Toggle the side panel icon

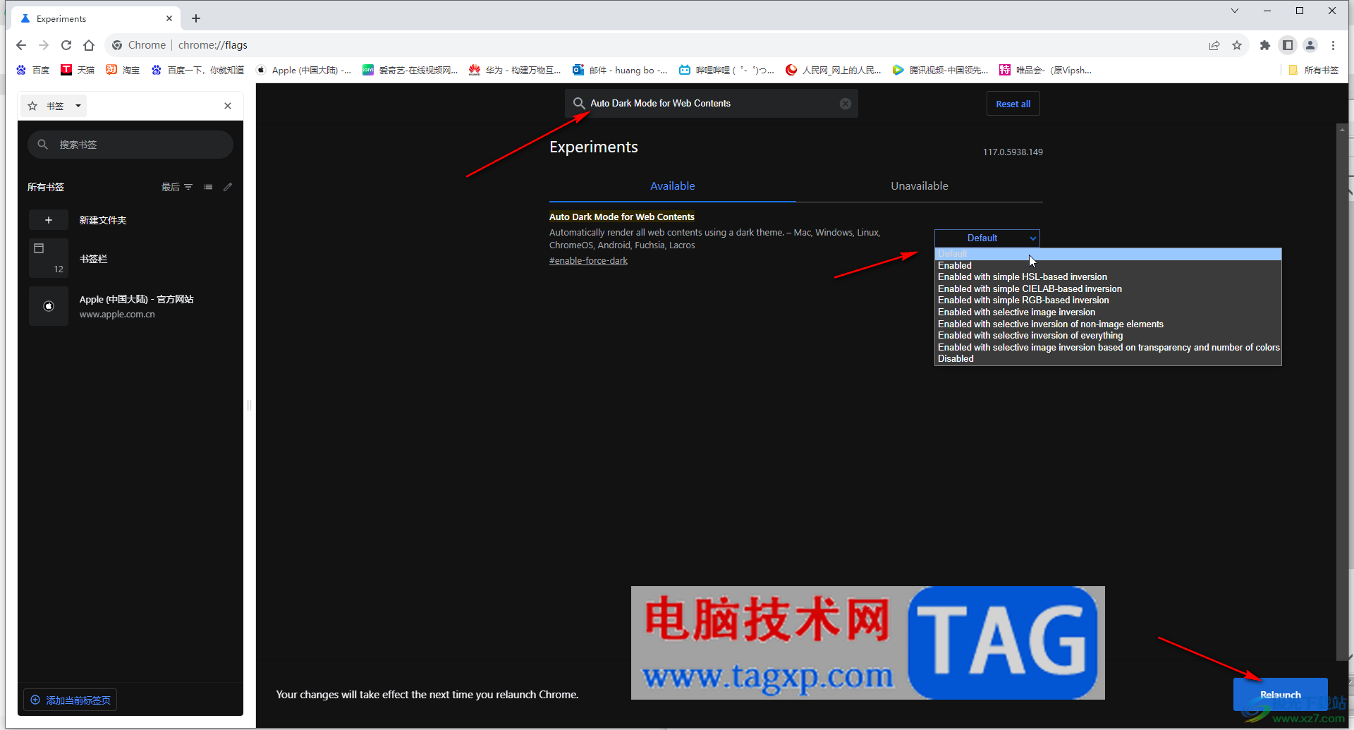(1288, 45)
